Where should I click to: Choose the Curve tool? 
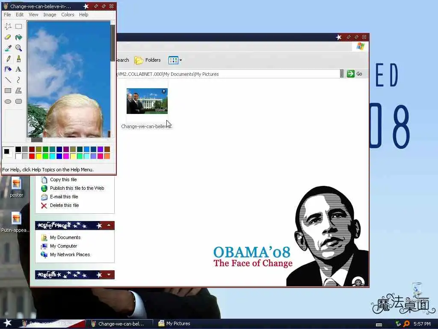click(18, 80)
